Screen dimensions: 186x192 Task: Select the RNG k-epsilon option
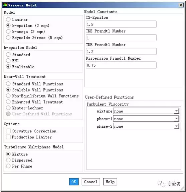click(8, 61)
